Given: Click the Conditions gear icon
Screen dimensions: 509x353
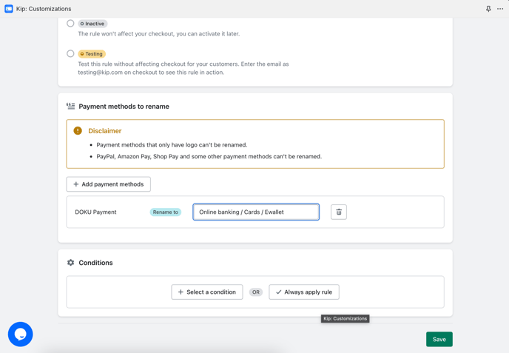Looking at the screenshot, I should click(70, 263).
